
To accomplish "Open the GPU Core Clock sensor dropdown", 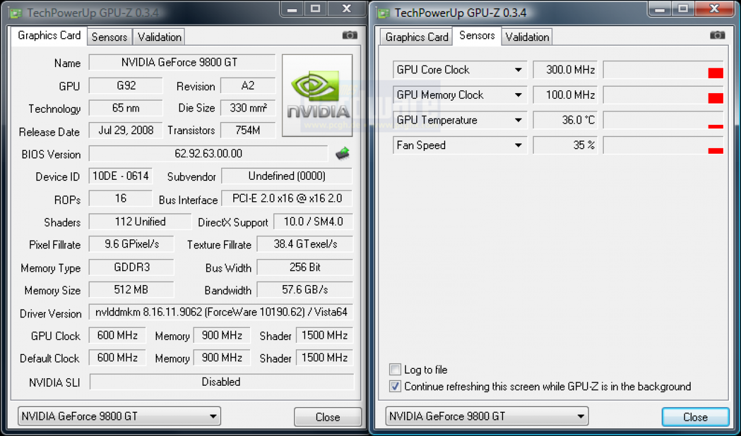I will click(518, 70).
